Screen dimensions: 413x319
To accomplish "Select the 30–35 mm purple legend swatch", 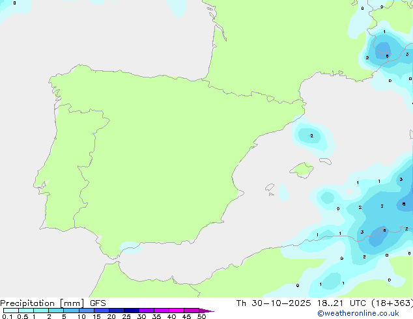I will (x=146, y=311).
